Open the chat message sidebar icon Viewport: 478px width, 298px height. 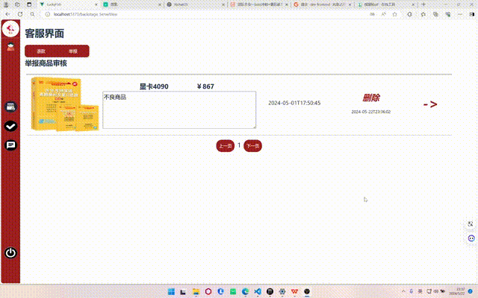[x=10, y=145]
